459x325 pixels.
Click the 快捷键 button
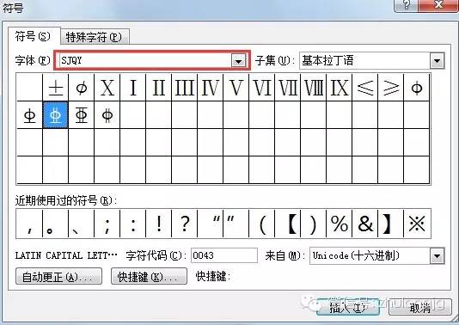pyautogui.click(x=149, y=276)
